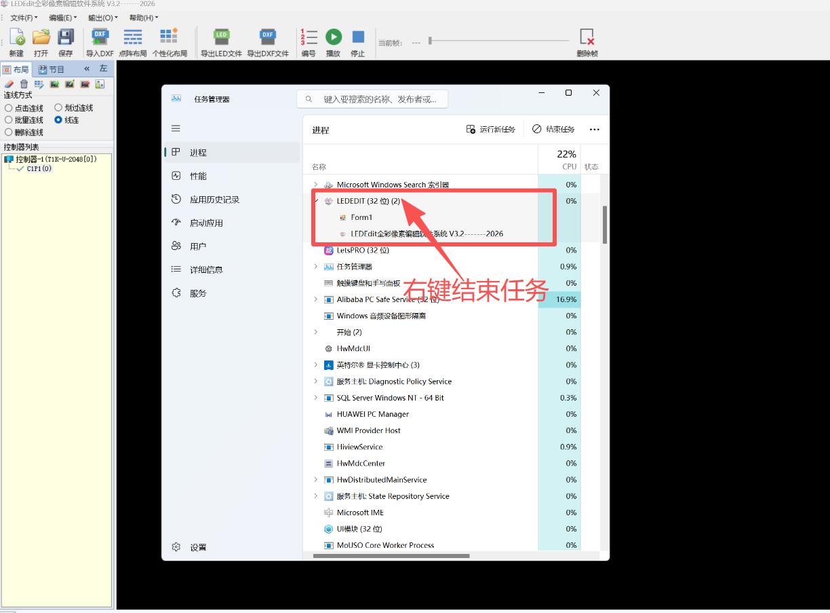Click the Task Manager search box
Screen dimensions: 830x613
372,98
